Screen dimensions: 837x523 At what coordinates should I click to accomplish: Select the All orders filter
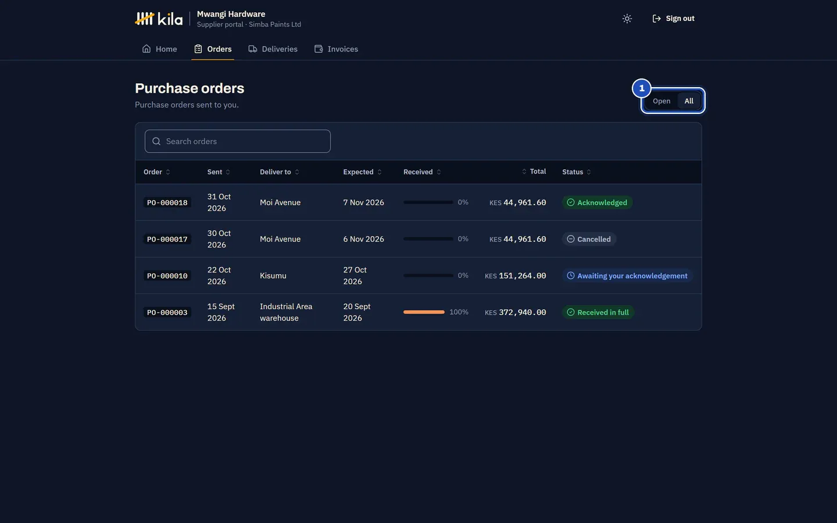(689, 101)
